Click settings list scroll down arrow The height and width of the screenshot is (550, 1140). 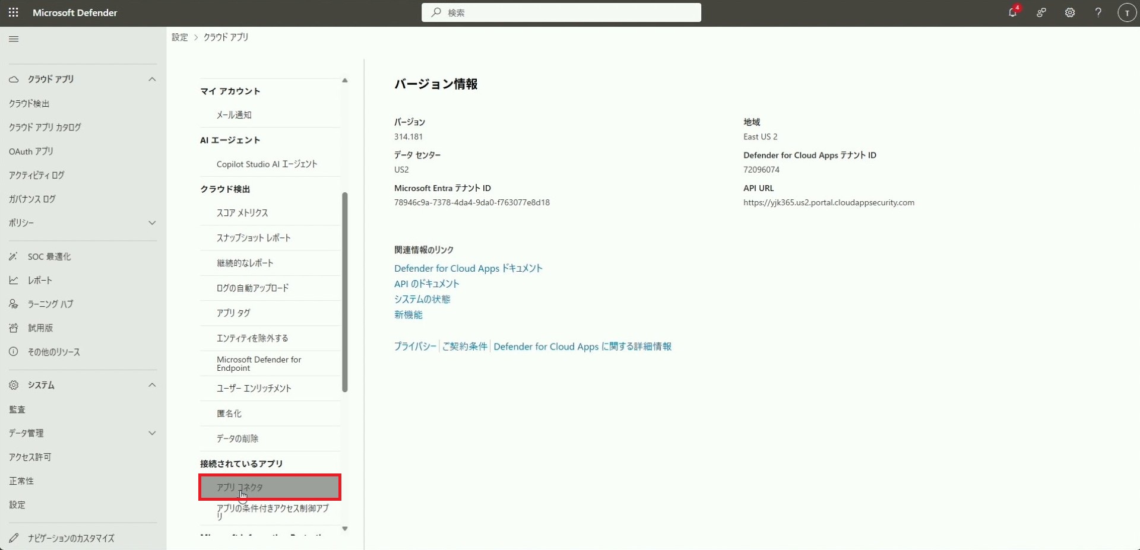point(344,528)
